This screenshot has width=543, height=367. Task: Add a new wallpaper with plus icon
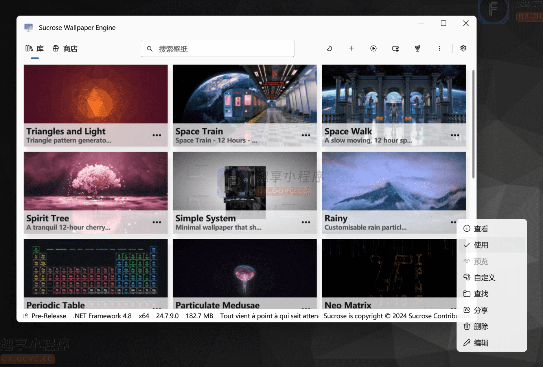pyautogui.click(x=351, y=48)
